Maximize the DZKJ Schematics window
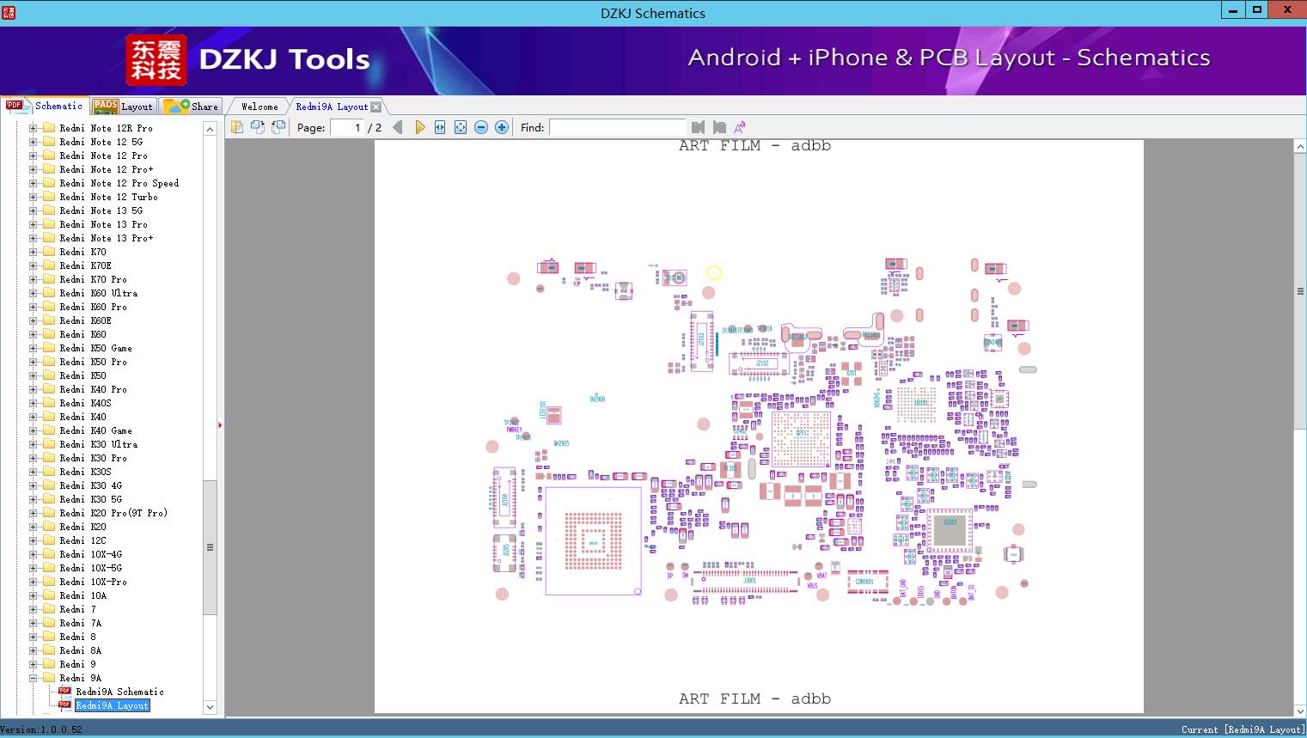 coord(1256,9)
